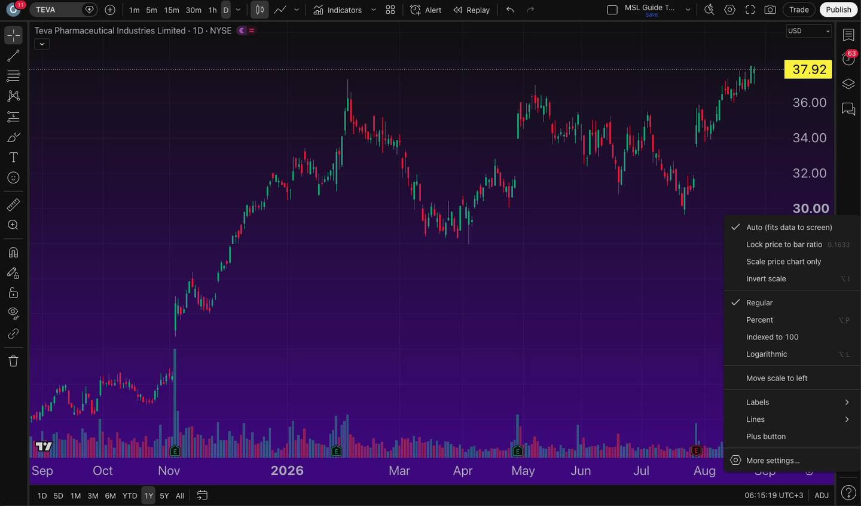Screen dimensions: 861x506
Task: Select the trend line drawing tool
Action: (13, 56)
